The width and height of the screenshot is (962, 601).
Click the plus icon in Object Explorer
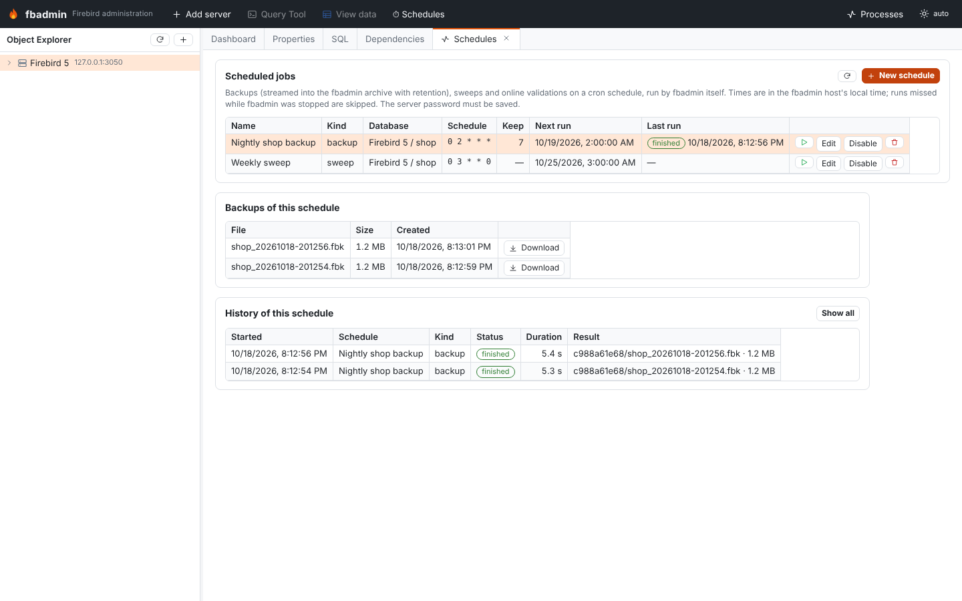click(x=183, y=39)
